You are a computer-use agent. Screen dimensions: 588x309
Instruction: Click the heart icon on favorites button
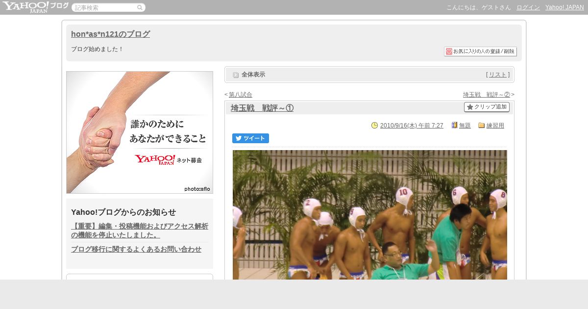[x=449, y=51]
